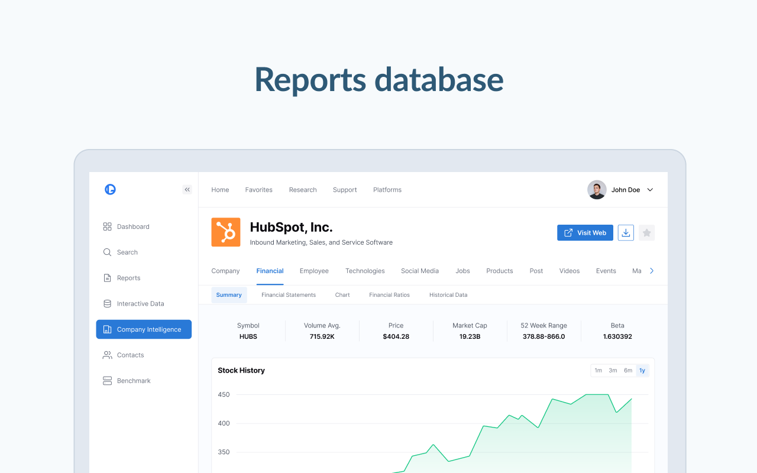The height and width of the screenshot is (473, 757).
Task: Collapse the sidebar with double-chevron icon
Action: (187, 190)
